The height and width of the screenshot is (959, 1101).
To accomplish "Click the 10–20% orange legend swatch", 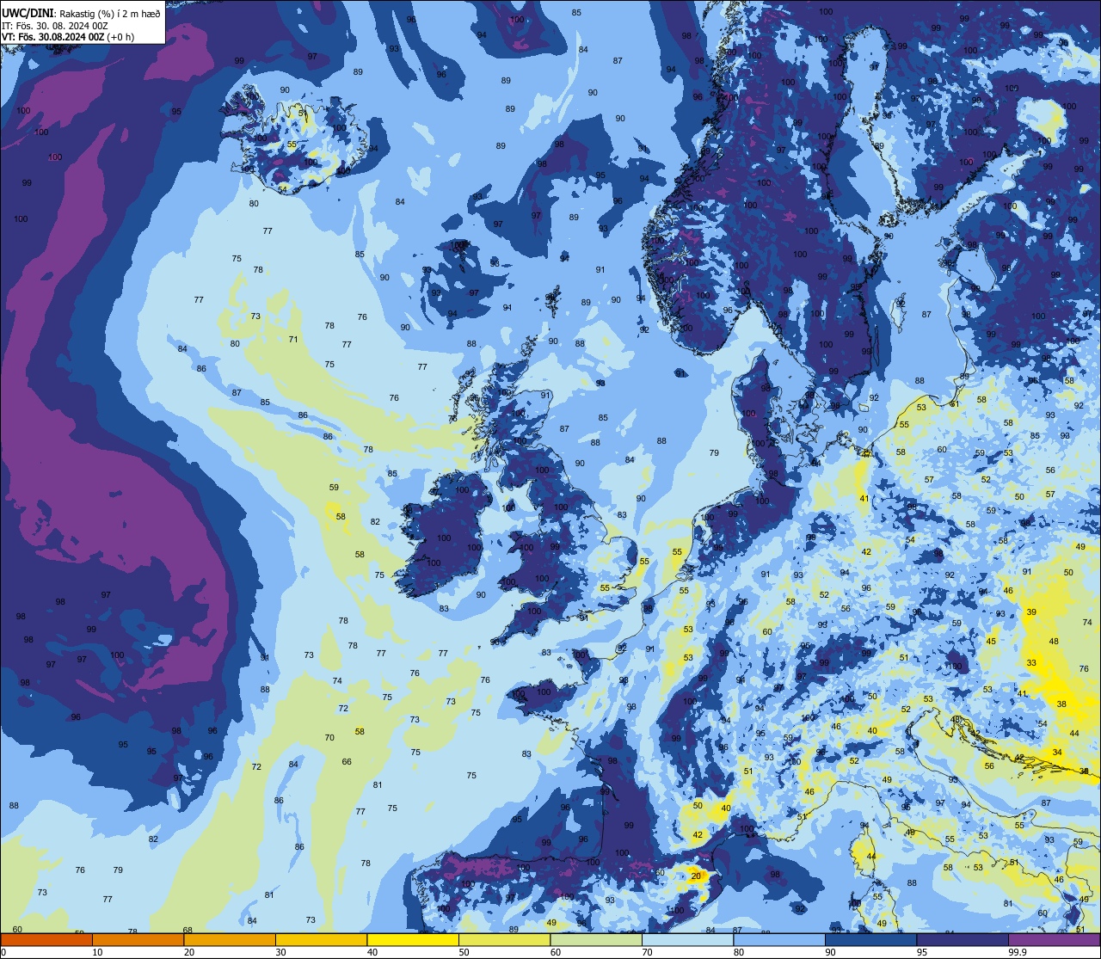I will pos(138,939).
